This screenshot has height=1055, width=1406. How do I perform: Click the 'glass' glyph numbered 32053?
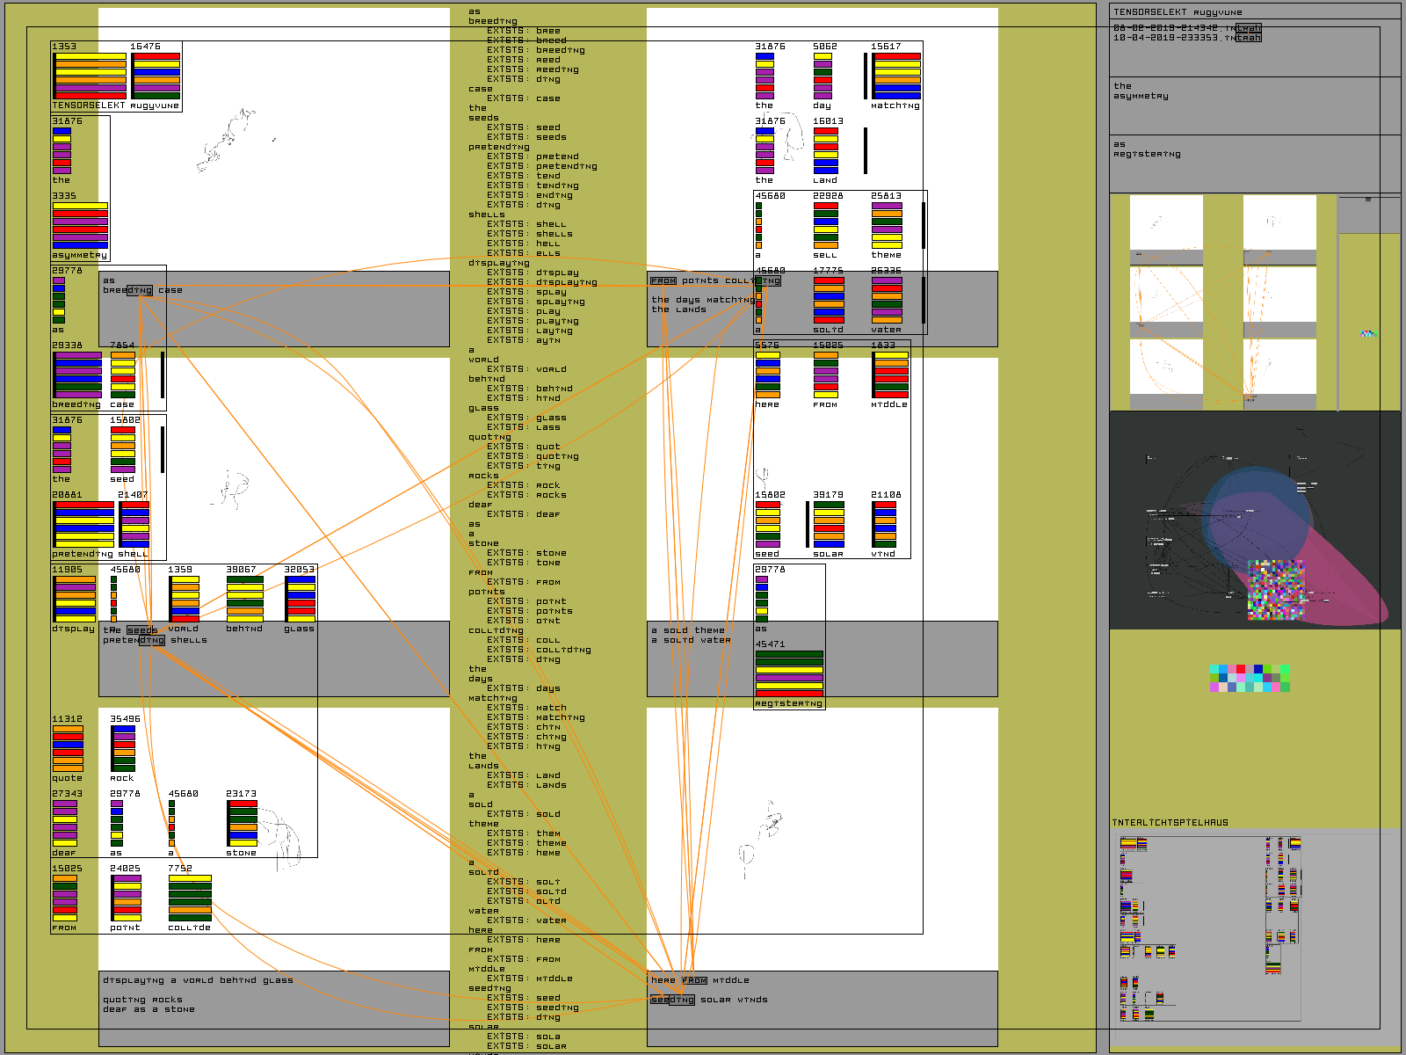click(x=300, y=599)
